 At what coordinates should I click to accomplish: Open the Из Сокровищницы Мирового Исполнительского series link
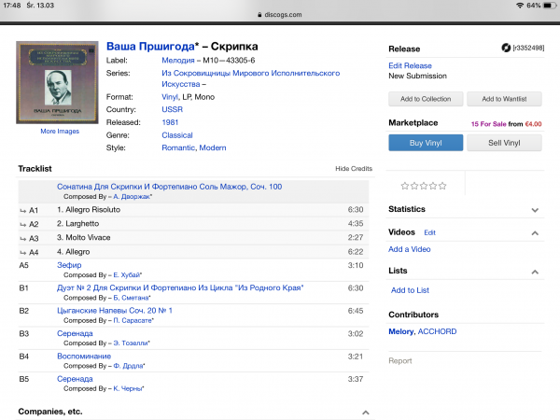click(250, 78)
